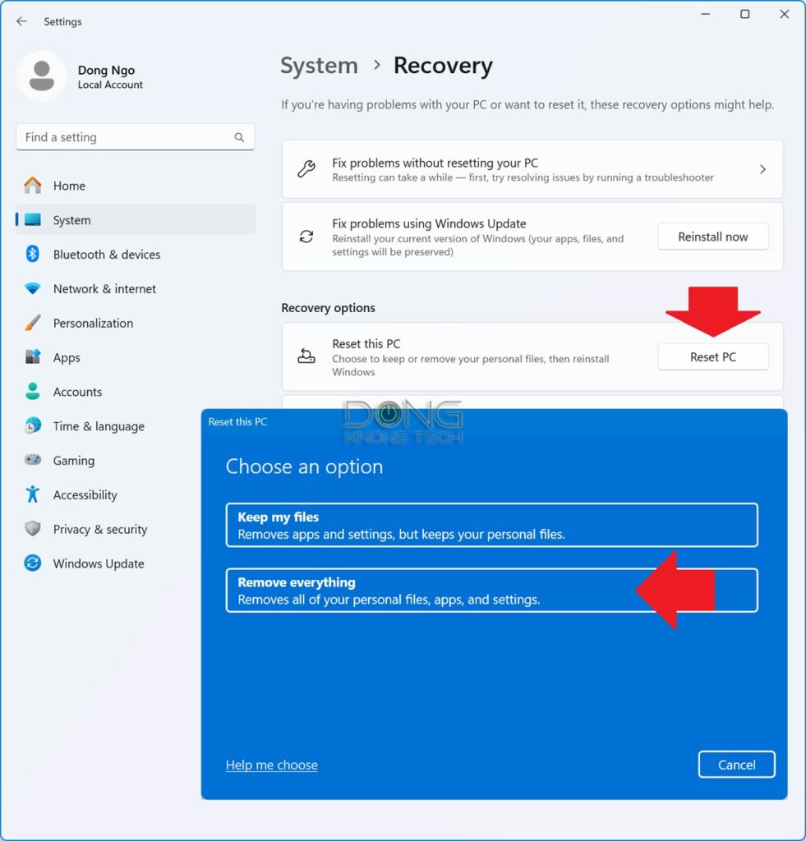Viewport: 806px width, 841px height.
Task: Click the Gaming controller icon
Action: tap(33, 460)
